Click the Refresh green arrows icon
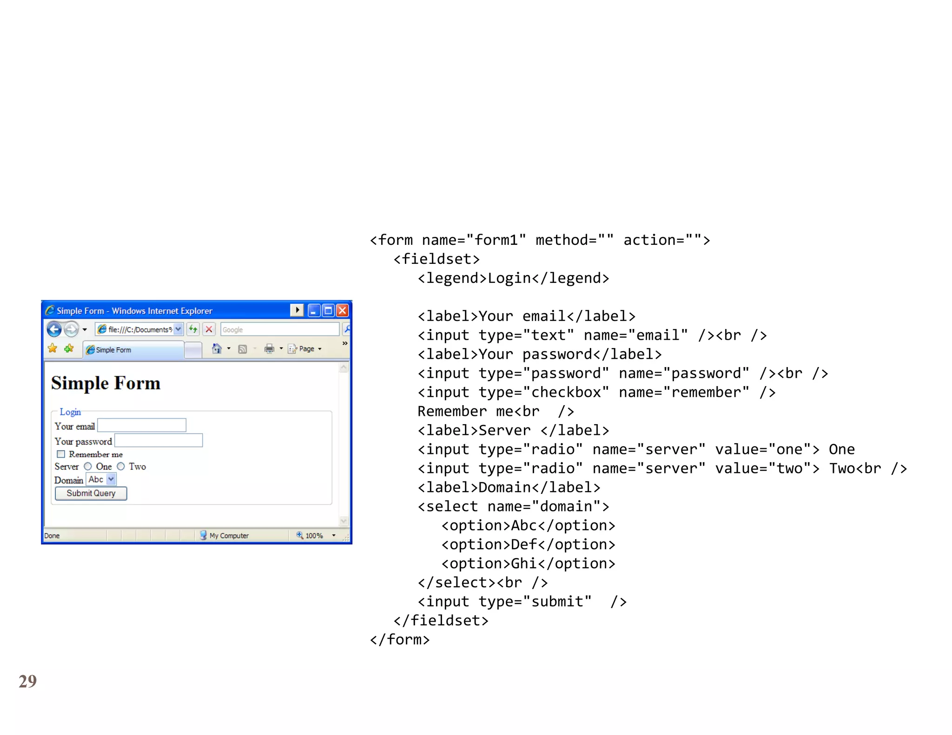Screen dimensions: 952x735 point(193,329)
